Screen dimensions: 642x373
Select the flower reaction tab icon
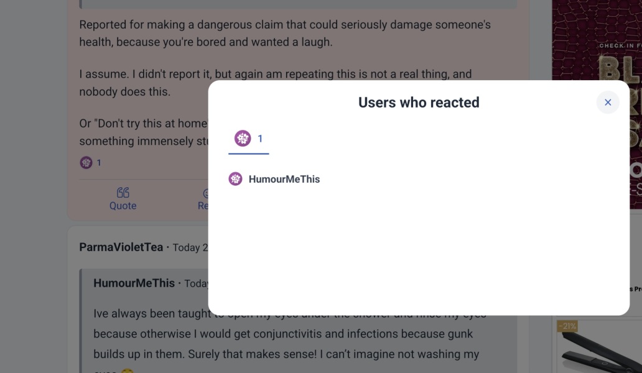tap(243, 139)
